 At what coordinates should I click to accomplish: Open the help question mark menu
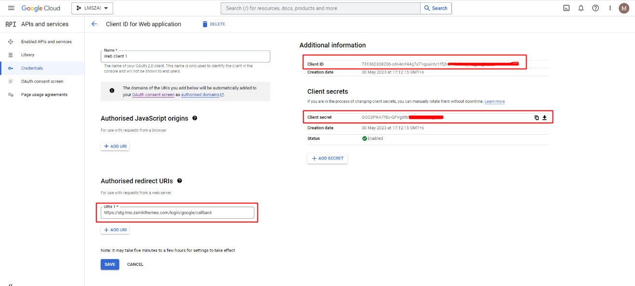click(x=595, y=8)
